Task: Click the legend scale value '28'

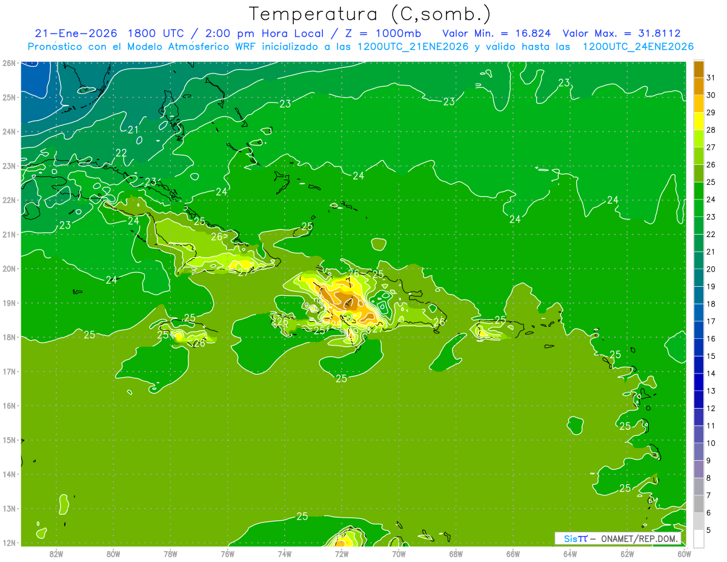Action: [711, 130]
